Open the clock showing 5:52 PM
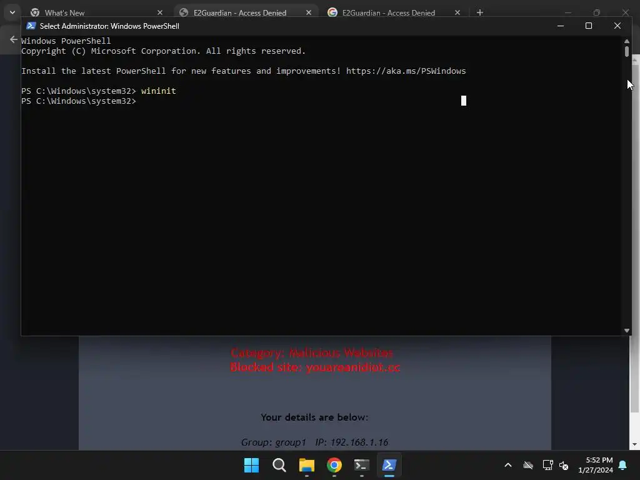The height and width of the screenshot is (480, 640). pos(596,465)
